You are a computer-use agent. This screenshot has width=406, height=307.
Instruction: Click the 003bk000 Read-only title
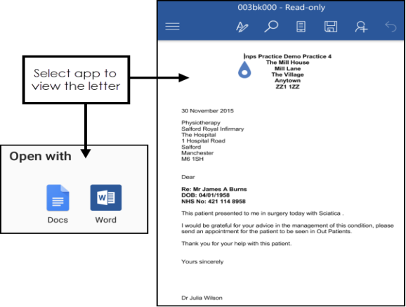click(x=282, y=7)
